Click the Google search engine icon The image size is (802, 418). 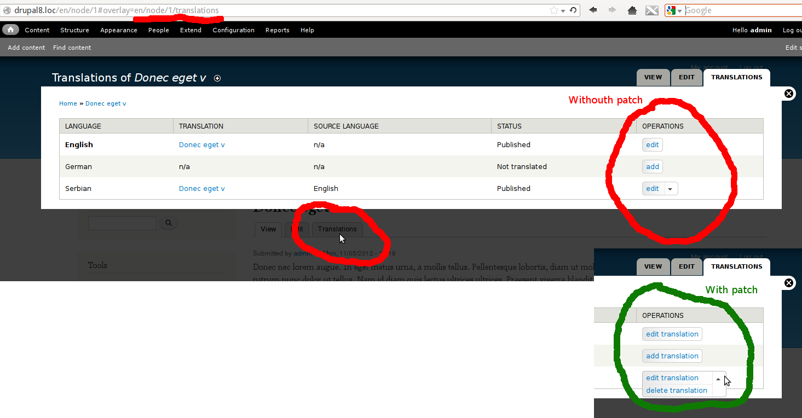coord(671,10)
